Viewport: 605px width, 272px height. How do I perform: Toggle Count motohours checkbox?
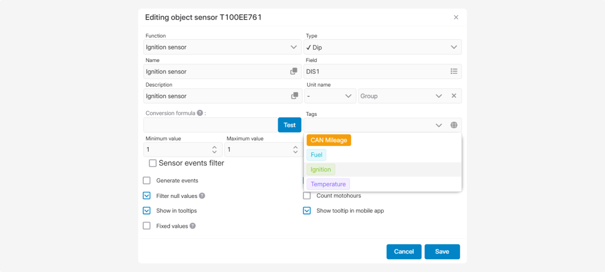[307, 195]
